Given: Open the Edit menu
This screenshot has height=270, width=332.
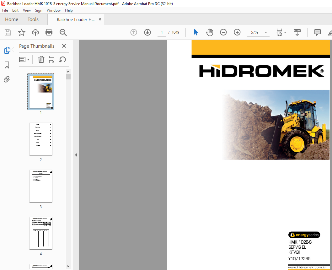Looking at the screenshot, I should [15, 10].
